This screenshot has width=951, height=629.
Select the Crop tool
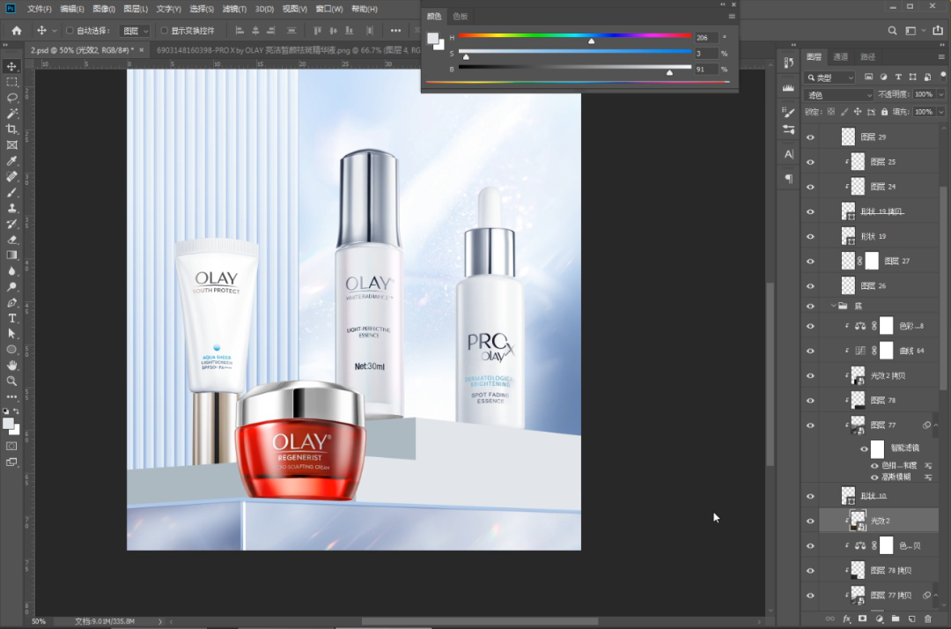tap(11, 129)
